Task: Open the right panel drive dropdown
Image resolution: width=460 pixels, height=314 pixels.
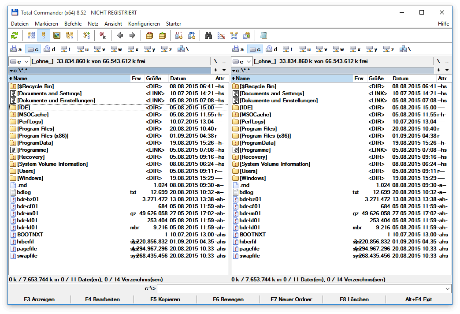Action: click(x=242, y=61)
